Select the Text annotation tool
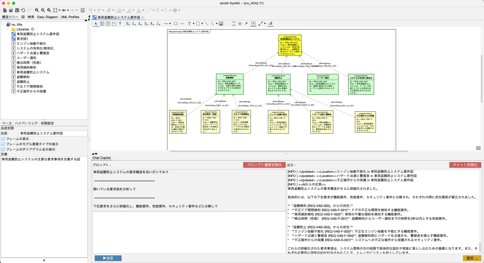Image resolution: width=484 pixels, height=263 pixels. coord(190,23)
